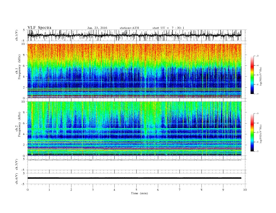Click time axis tick label "4" below ch.4 panel
This screenshot has height=213, width=276.
click(x=114, y=190)
